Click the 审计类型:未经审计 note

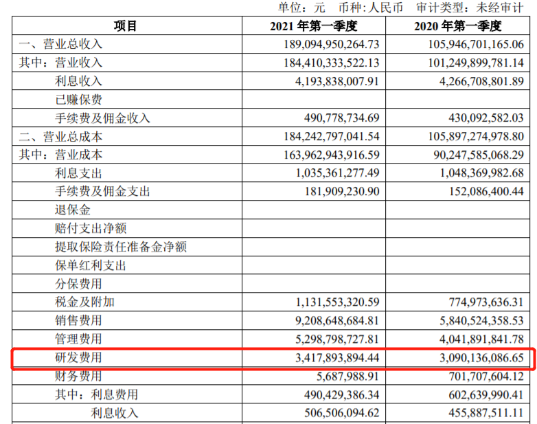(x=470, y=7)
